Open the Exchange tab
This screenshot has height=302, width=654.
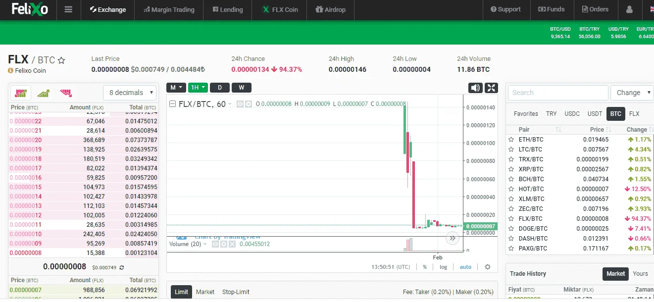tap(107, 9)
